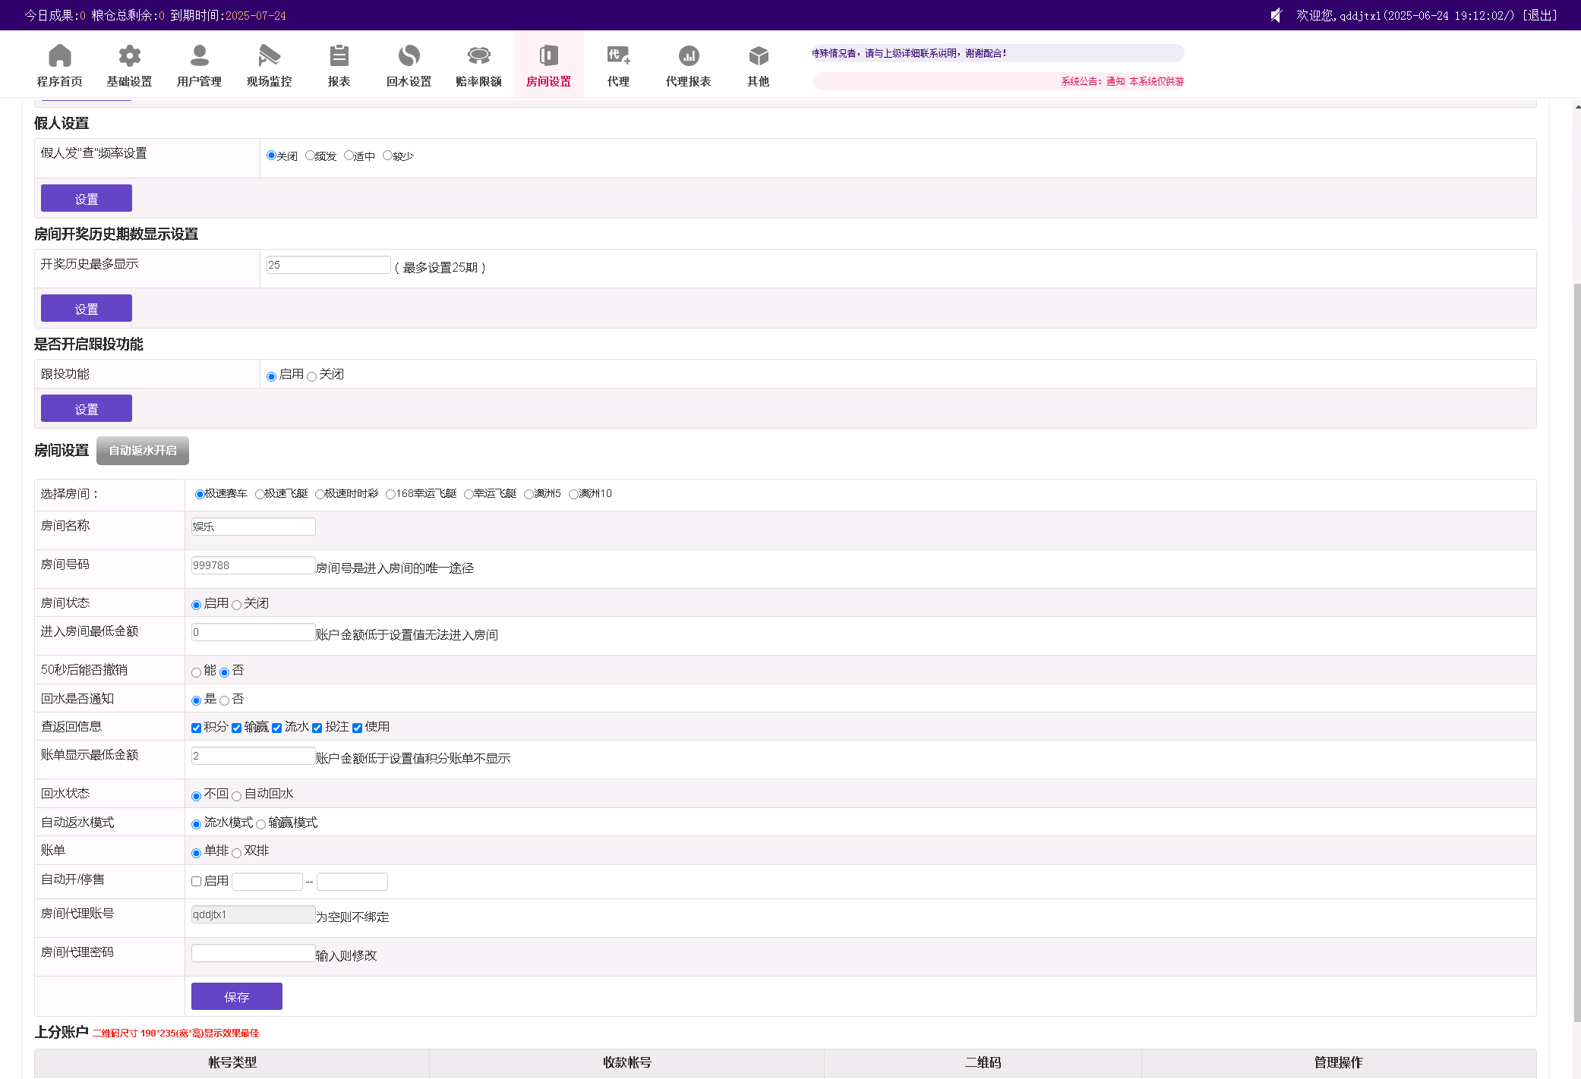Enable the 自动开/停售 启用 checkbox

tap(197, 882)
